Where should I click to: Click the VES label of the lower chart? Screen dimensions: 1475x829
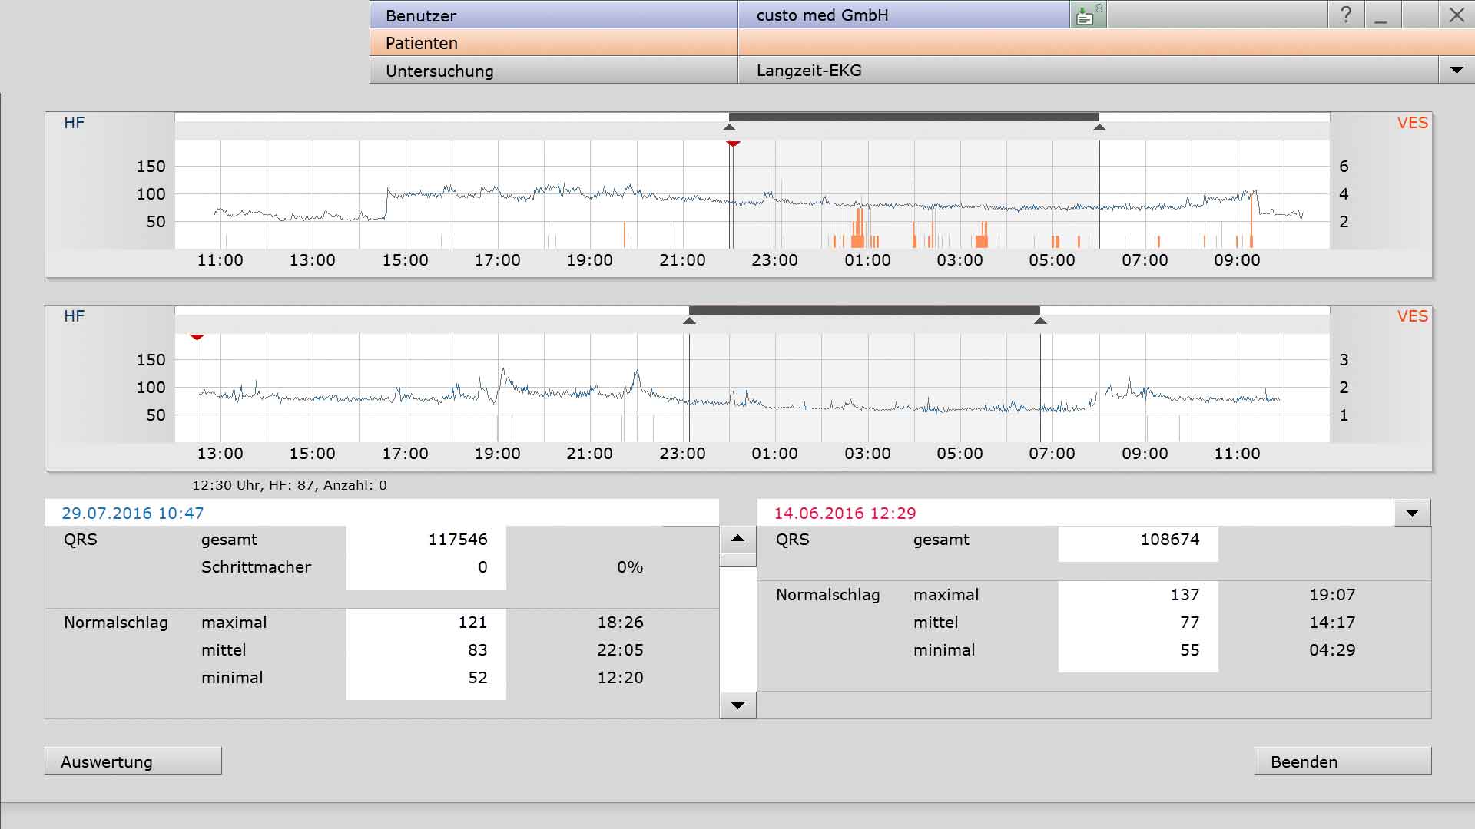[x=1412, y=316]
